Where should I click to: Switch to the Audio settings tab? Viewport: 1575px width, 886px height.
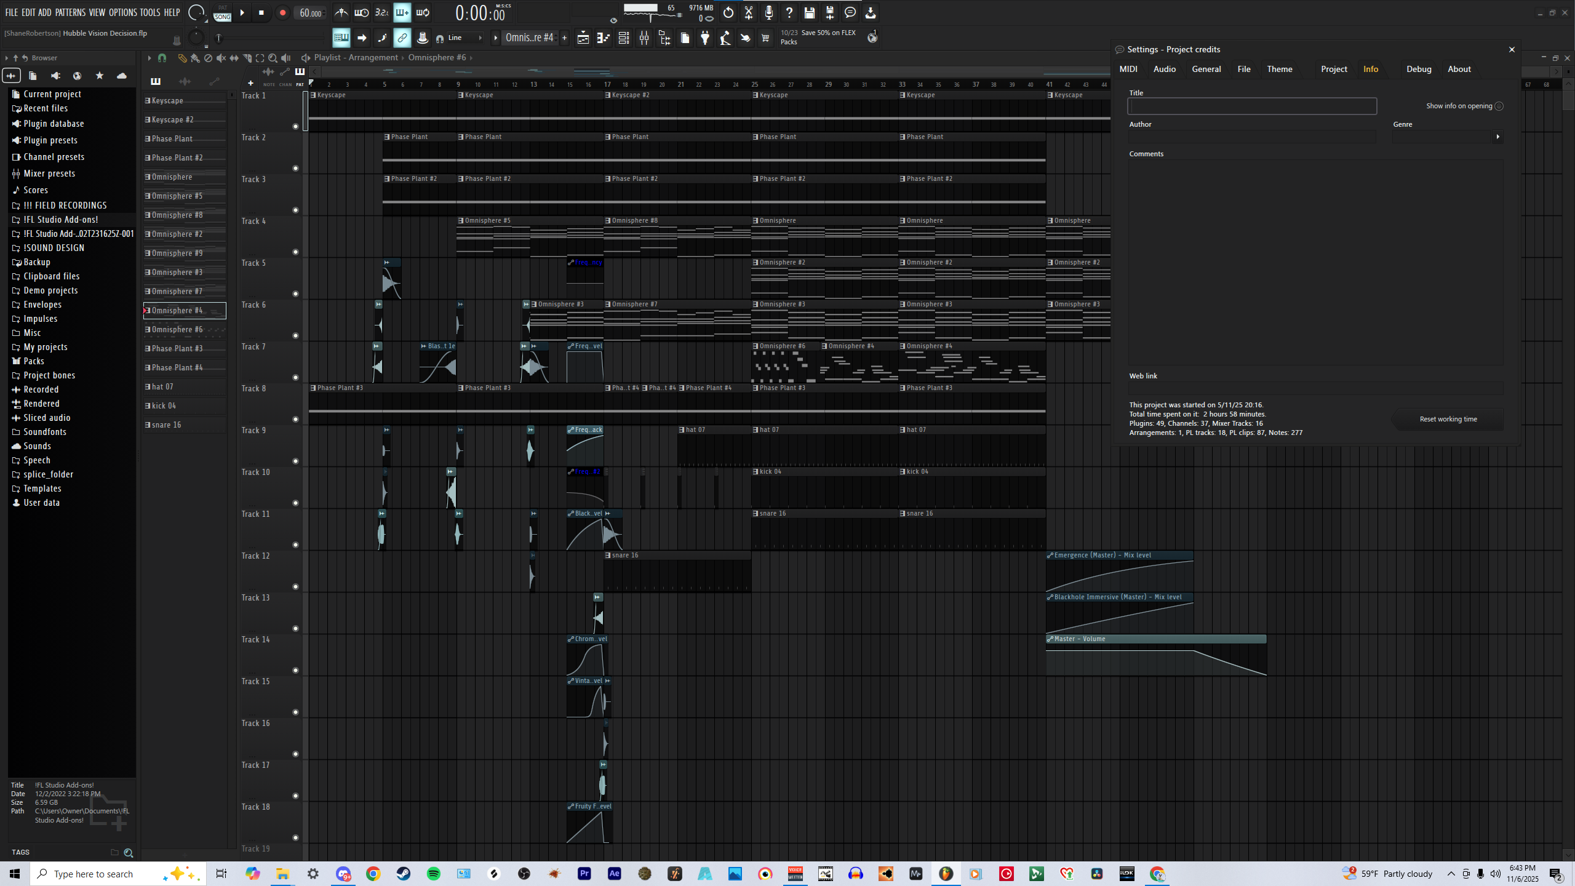[1164, 69]
